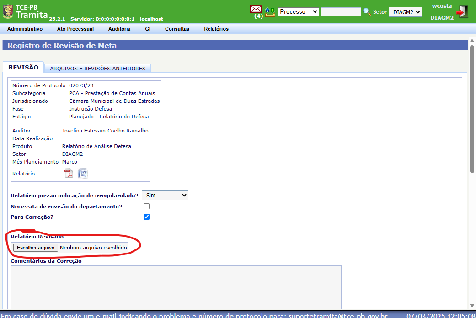Click auditor name 'Jovelina Estevam Coelho Ramalho'

tap(105, 131)
